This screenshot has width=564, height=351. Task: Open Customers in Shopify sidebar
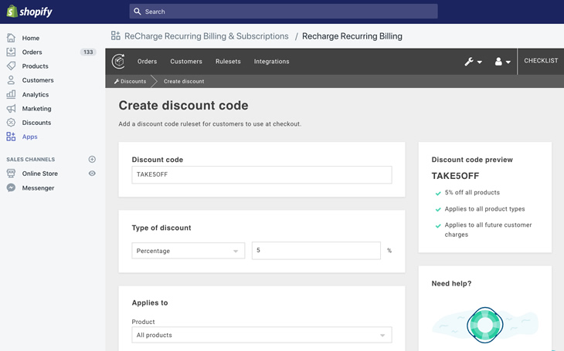click(38, 80)
